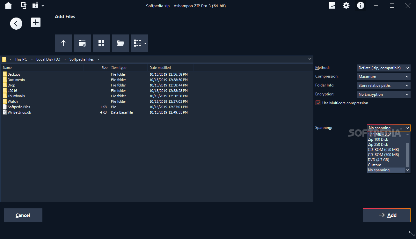Click the Add button
Viewport: 416px width, 239px height.
click(x=387, y=215)
